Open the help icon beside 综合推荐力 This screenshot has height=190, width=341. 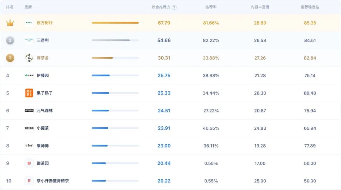coord(174,7)
